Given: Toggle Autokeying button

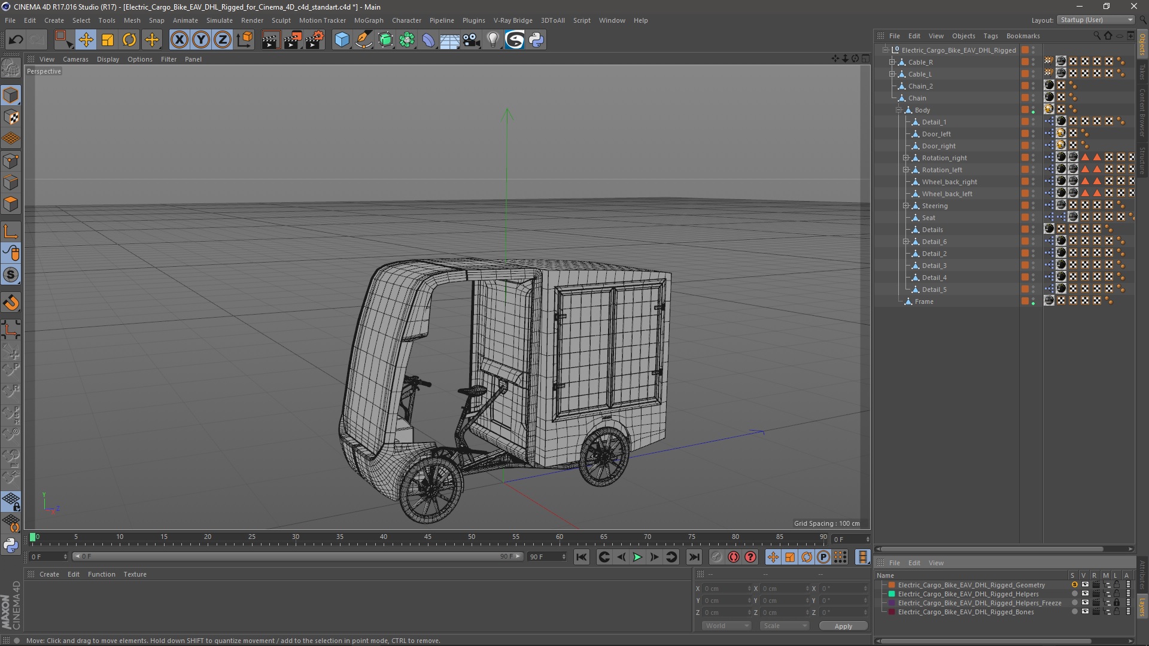Looking at the screenshot, I should tap(733, 557).
